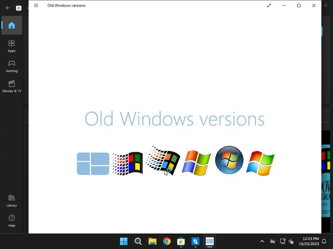Open clock and date 12:23 PM
Viewport: 333px width, 249px height.
(x=309, y=241)
